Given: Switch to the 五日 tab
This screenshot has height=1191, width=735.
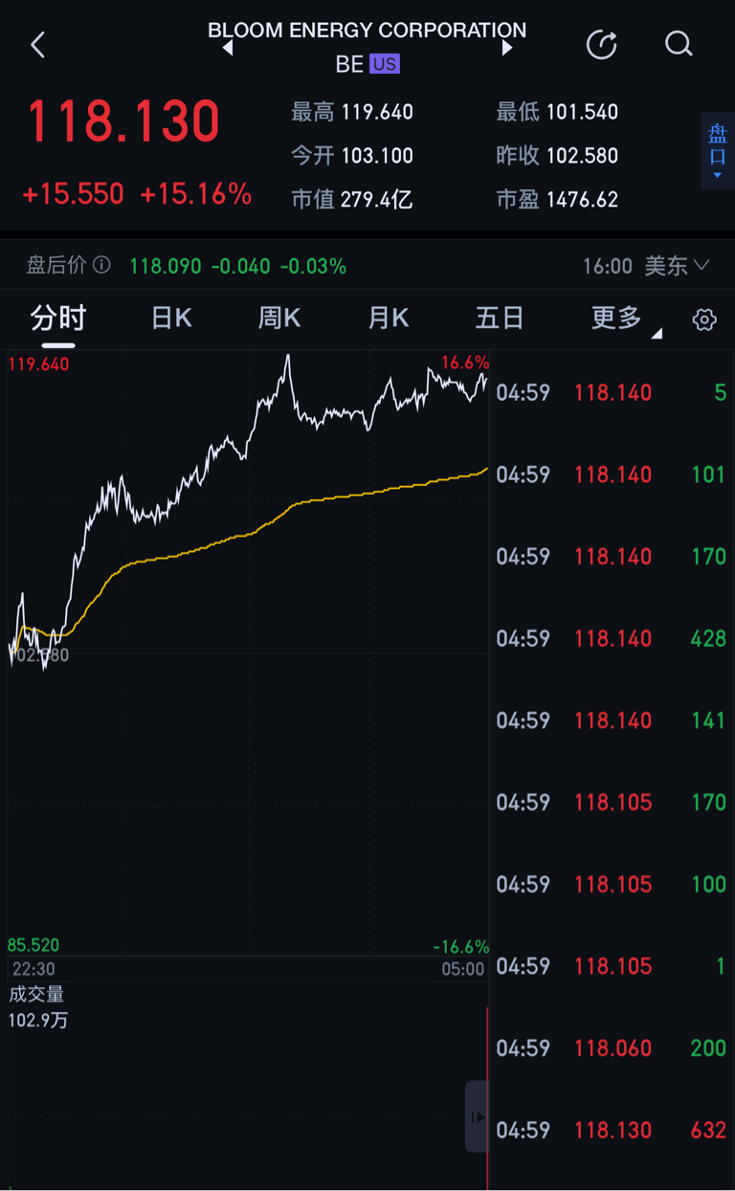Looking at the screenshot, I should pos(500,318).
